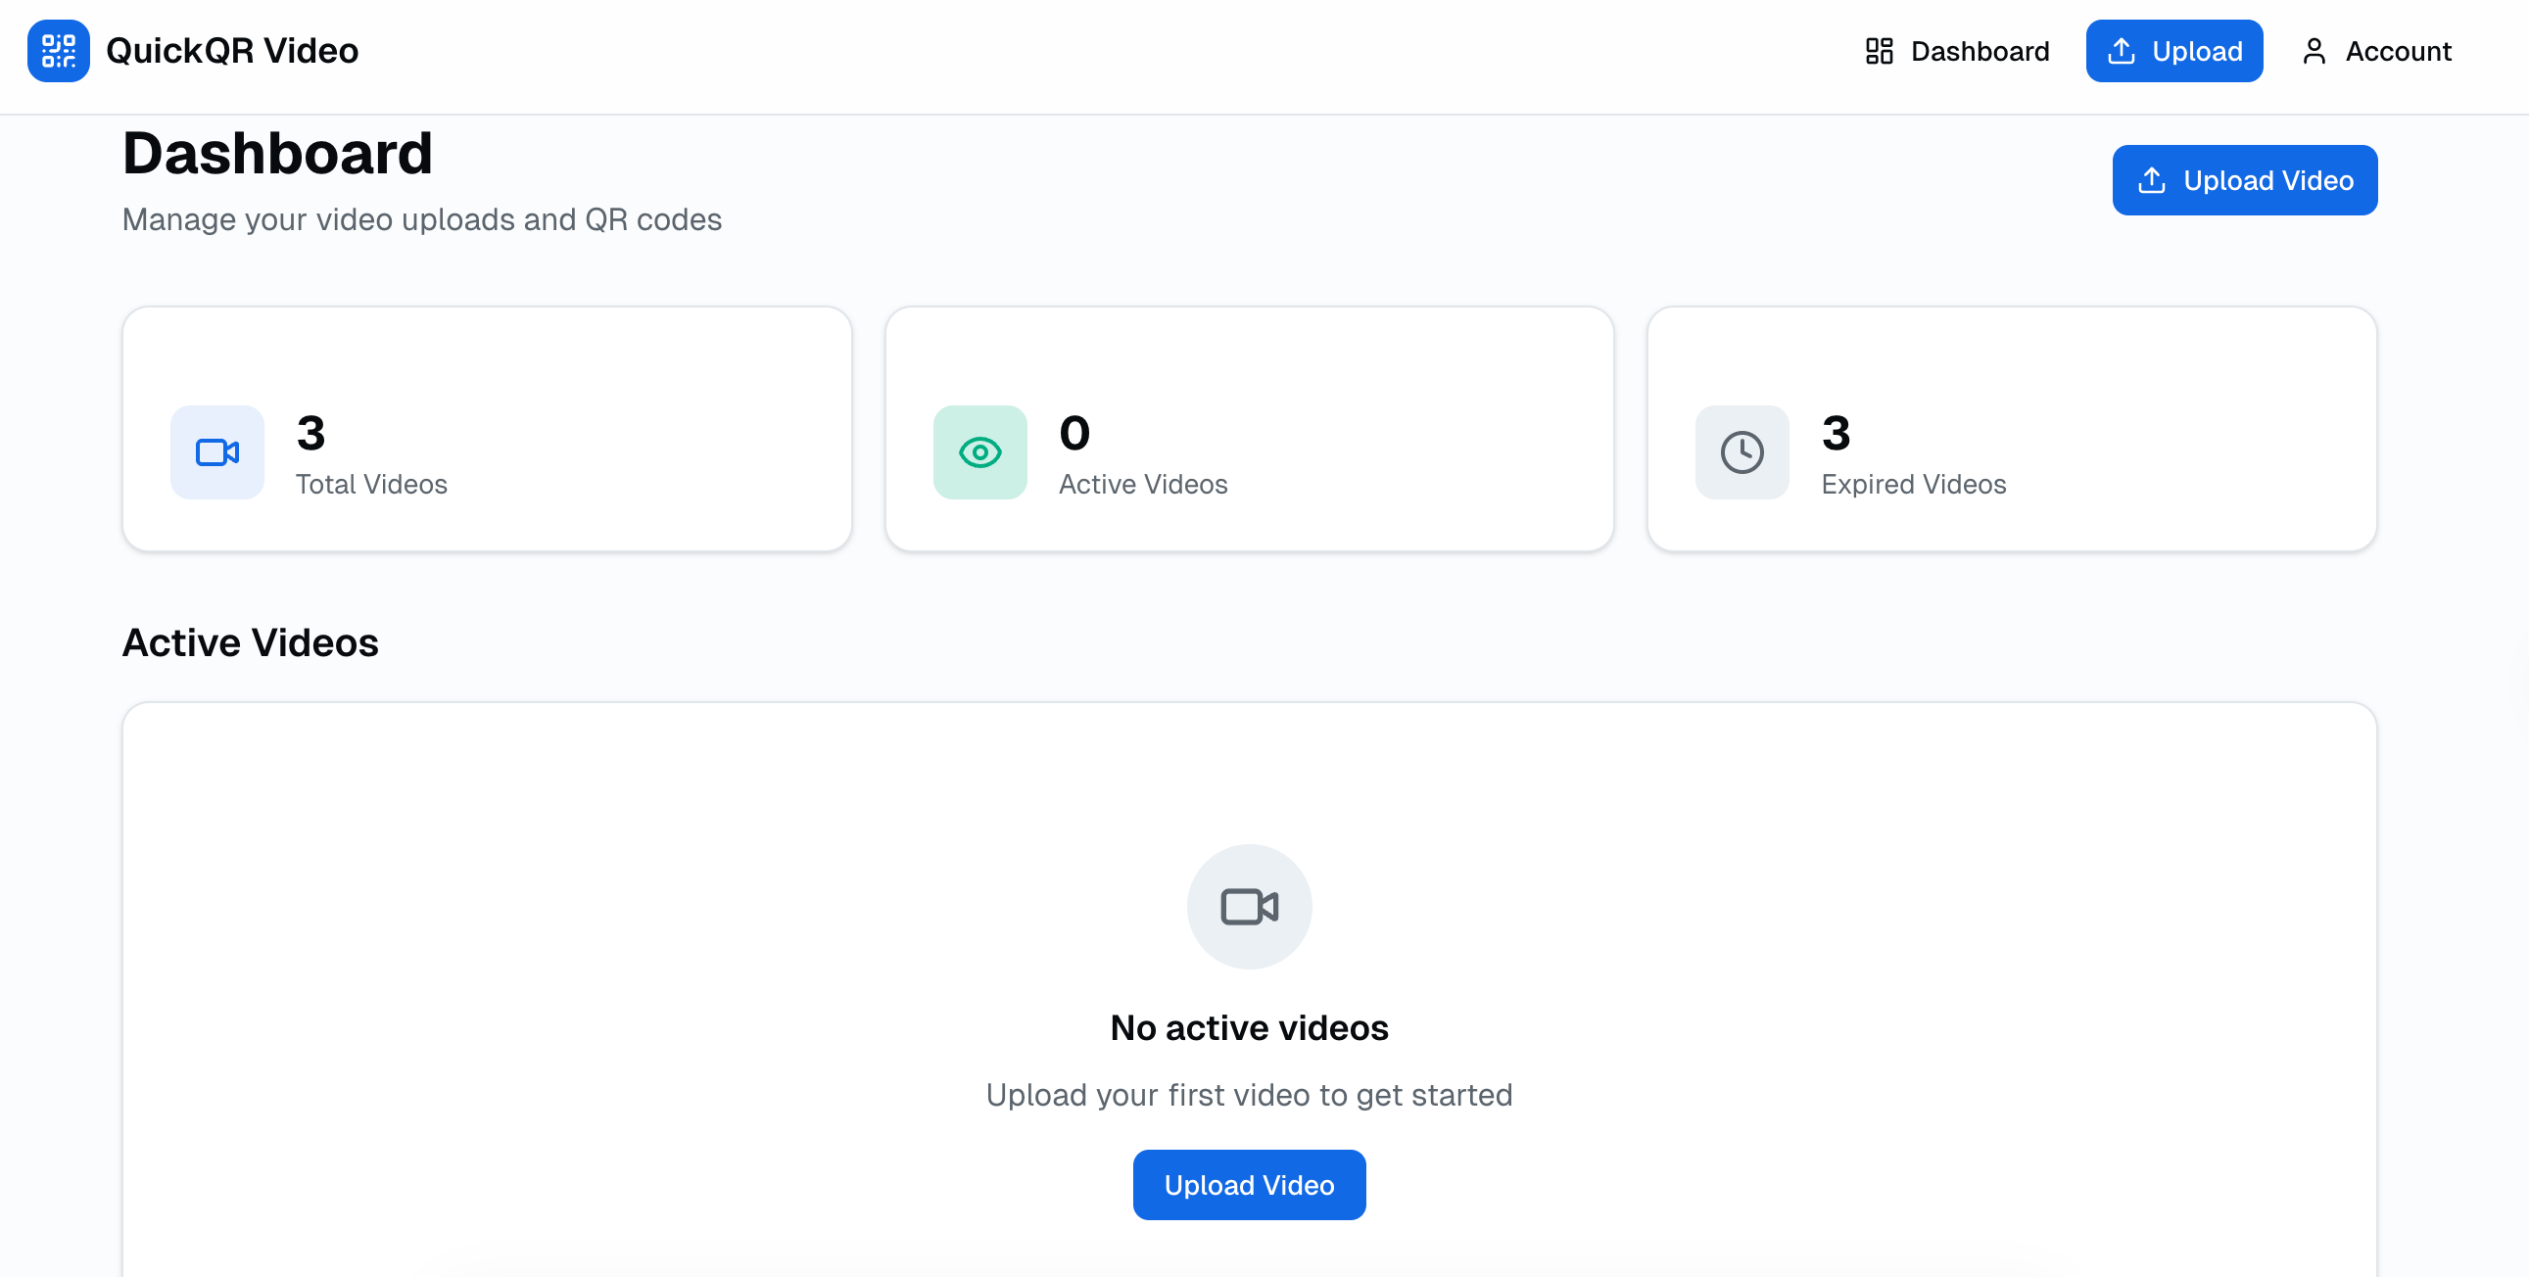2529x1277 pixels.
Task: Click the Dashboard page heading
Action: pyautogui.click(x=278, y=153)
